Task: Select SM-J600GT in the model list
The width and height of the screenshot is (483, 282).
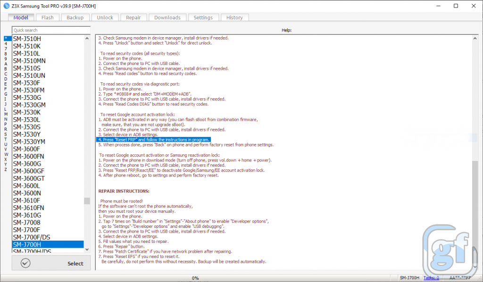Action: pos(48,178)
